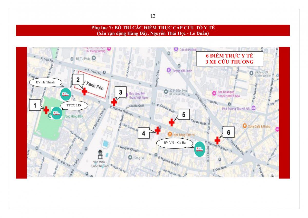Click the ambulance icon below BV Hà Thành
Image resolution: width=308 pixels, height=218 pixels.
(65, 94)
